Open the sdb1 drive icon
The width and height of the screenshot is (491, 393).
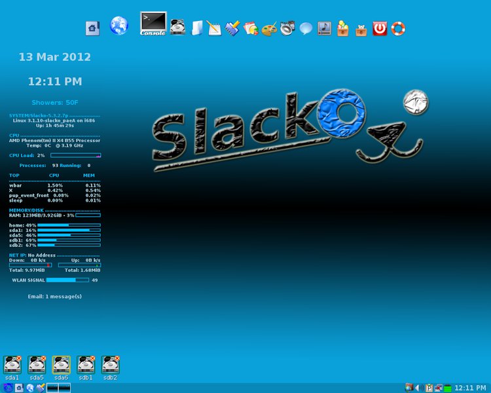point(86,365)
